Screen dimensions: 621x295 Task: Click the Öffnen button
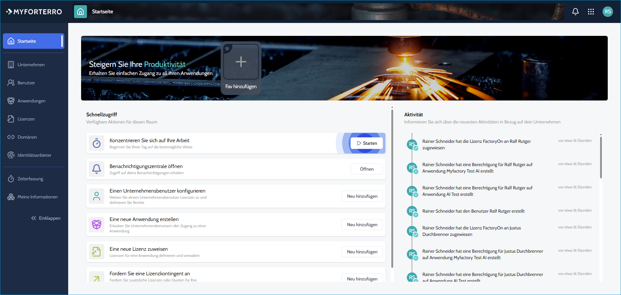click(x=367, y=169)
